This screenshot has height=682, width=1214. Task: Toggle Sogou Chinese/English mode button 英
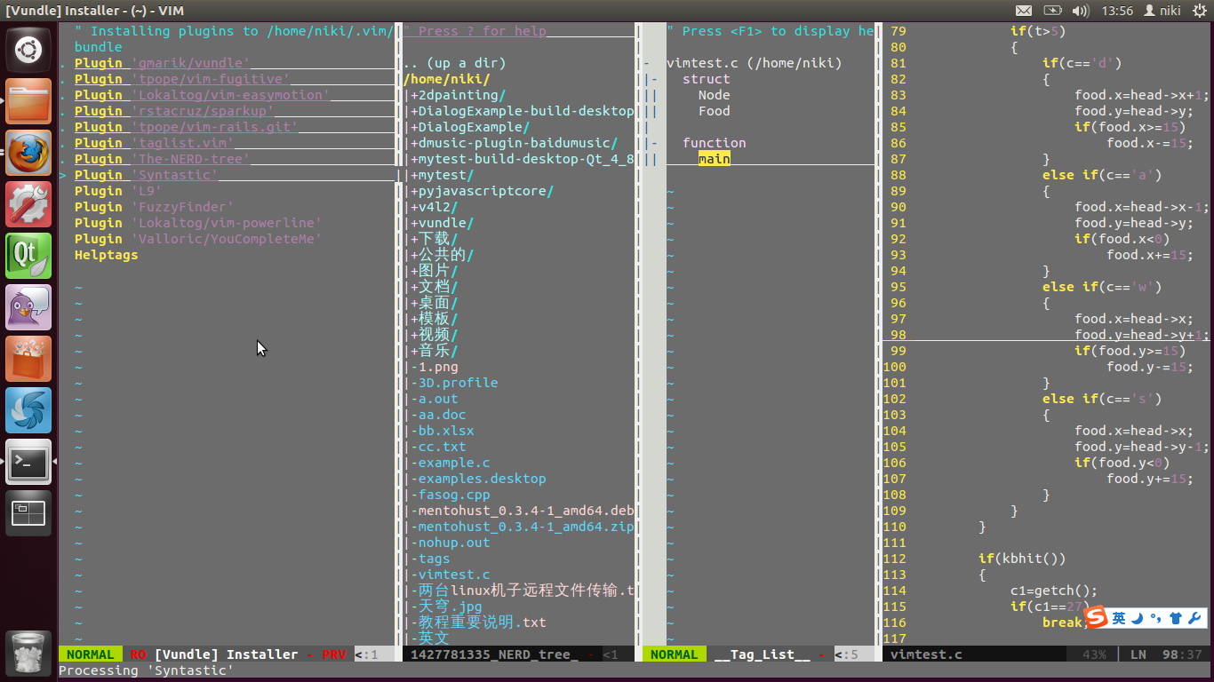point(1119,618)
